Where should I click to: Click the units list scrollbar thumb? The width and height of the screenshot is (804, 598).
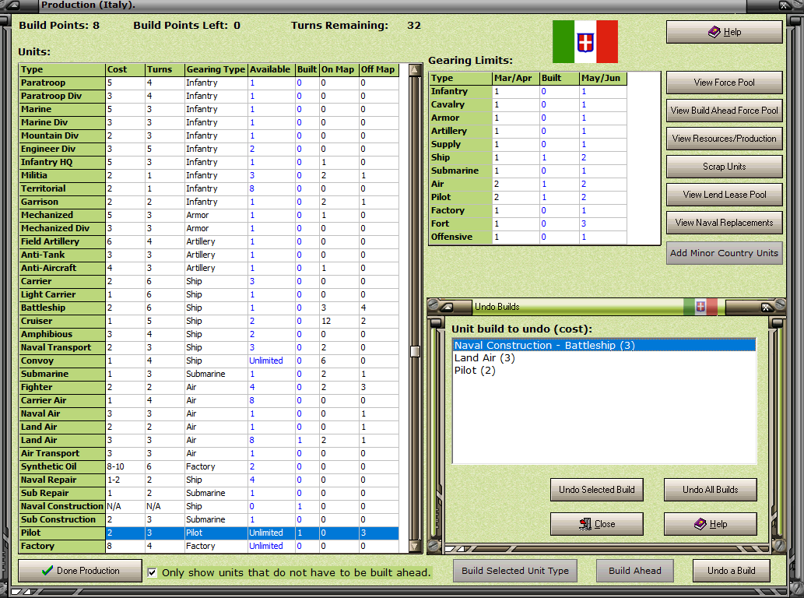[415, 351]
